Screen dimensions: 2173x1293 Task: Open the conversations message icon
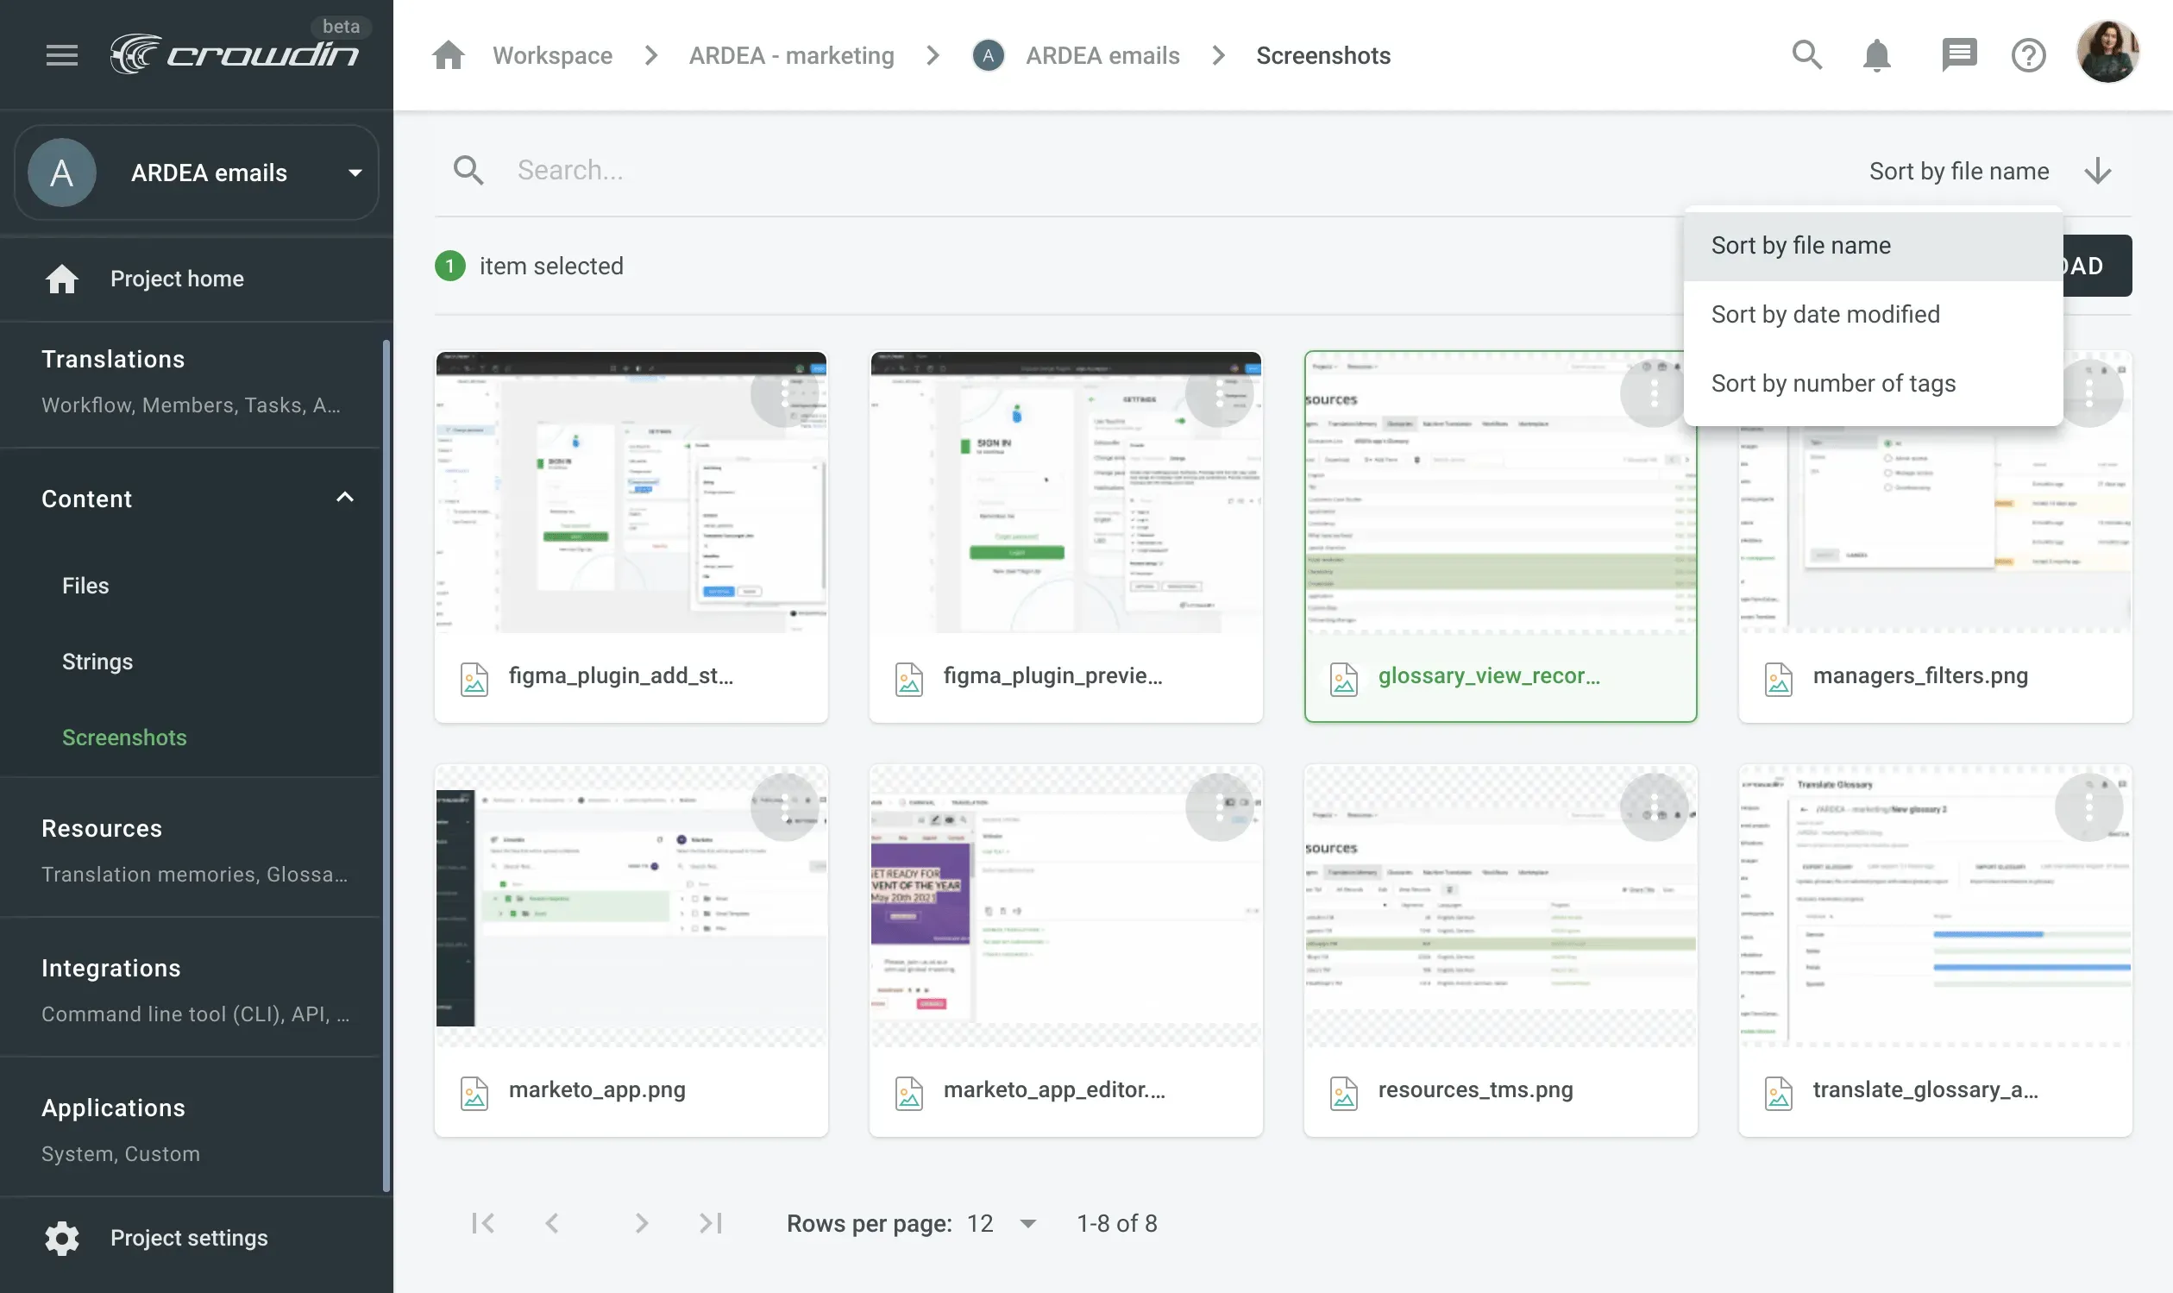point(1958,55)
